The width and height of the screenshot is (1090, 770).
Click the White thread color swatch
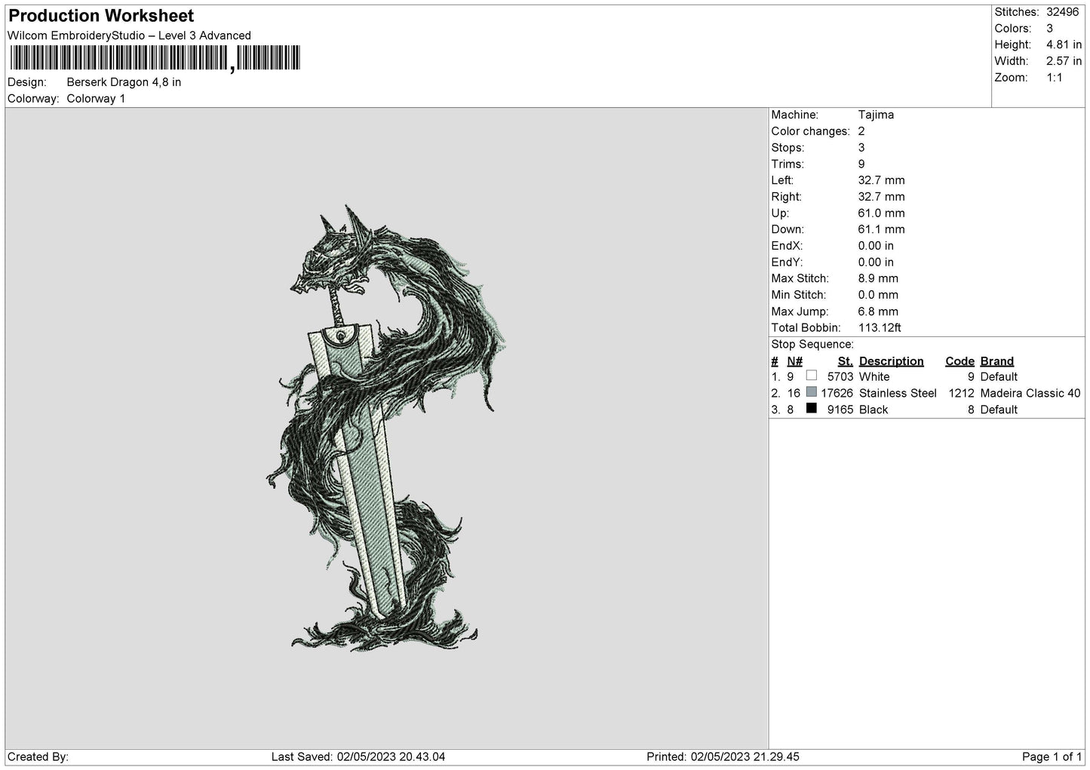coord(811,376)
